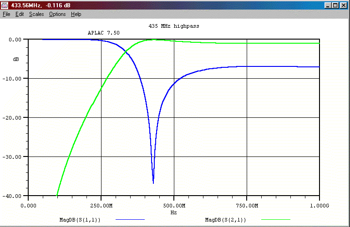Close the plot window
The width and height of the screenshot is (350, 227).
343,5
